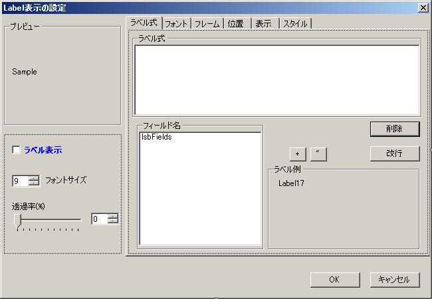This screenshot has width=432, height=299.
Task: Open the スタイル tab
Action: [x=295, y=23]
